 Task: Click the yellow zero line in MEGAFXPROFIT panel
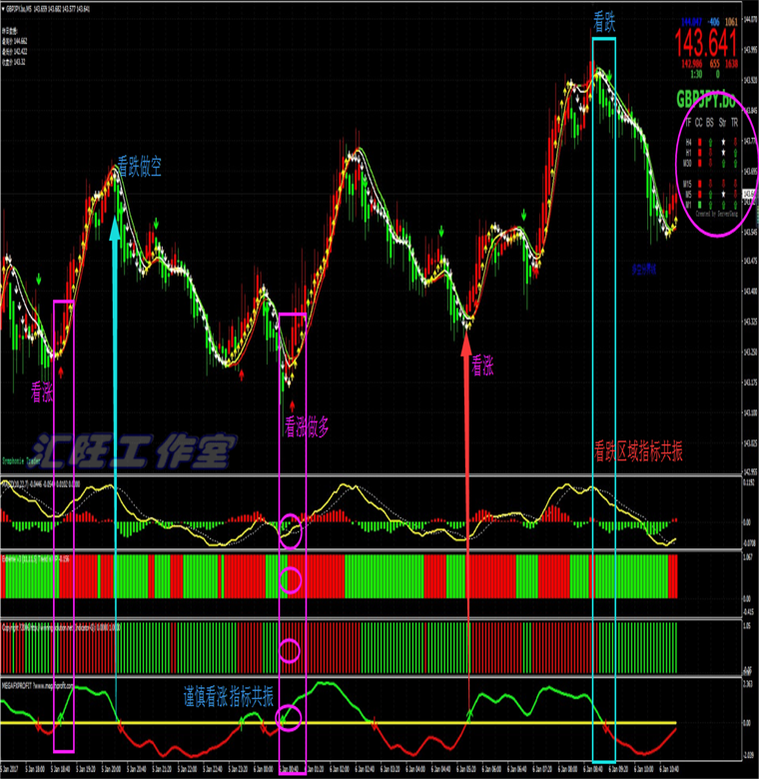point(399,722)
